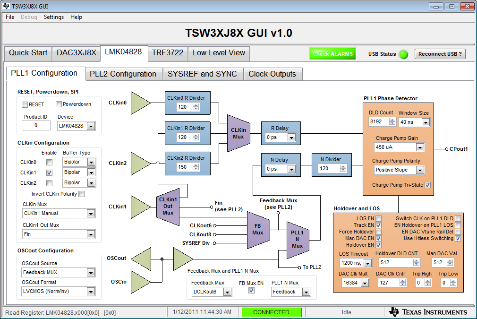The image size is (477, 319).
Task: Click the Man DAC Val field
Action: click(x=439, y=262)
